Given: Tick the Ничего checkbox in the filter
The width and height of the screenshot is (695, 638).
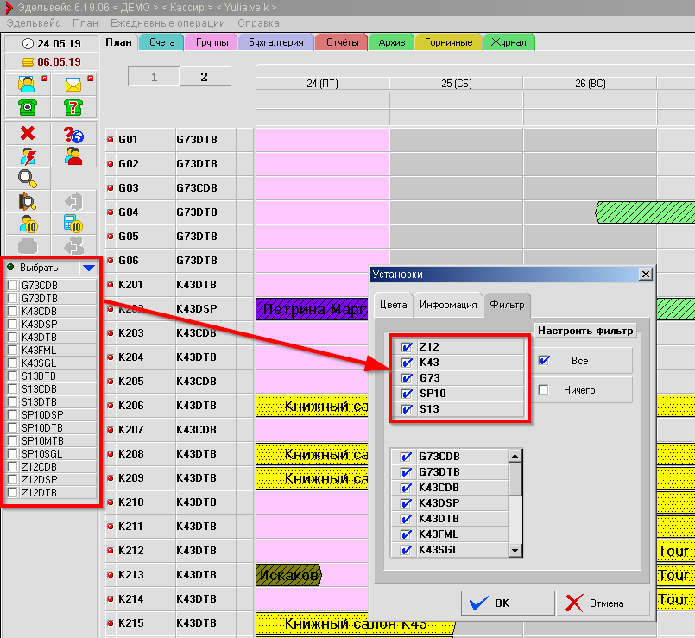Looking at the screenshot, I should [x=544, y=390].
